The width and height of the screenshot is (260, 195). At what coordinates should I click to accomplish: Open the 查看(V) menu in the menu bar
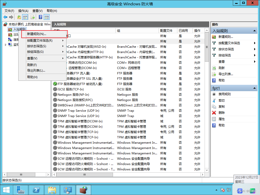point(38,11)
